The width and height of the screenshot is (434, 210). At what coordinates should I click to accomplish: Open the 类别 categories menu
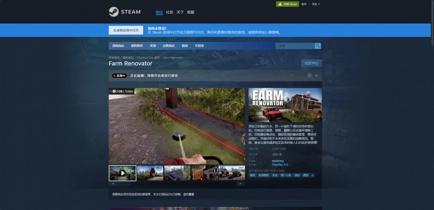pos(153,46)
